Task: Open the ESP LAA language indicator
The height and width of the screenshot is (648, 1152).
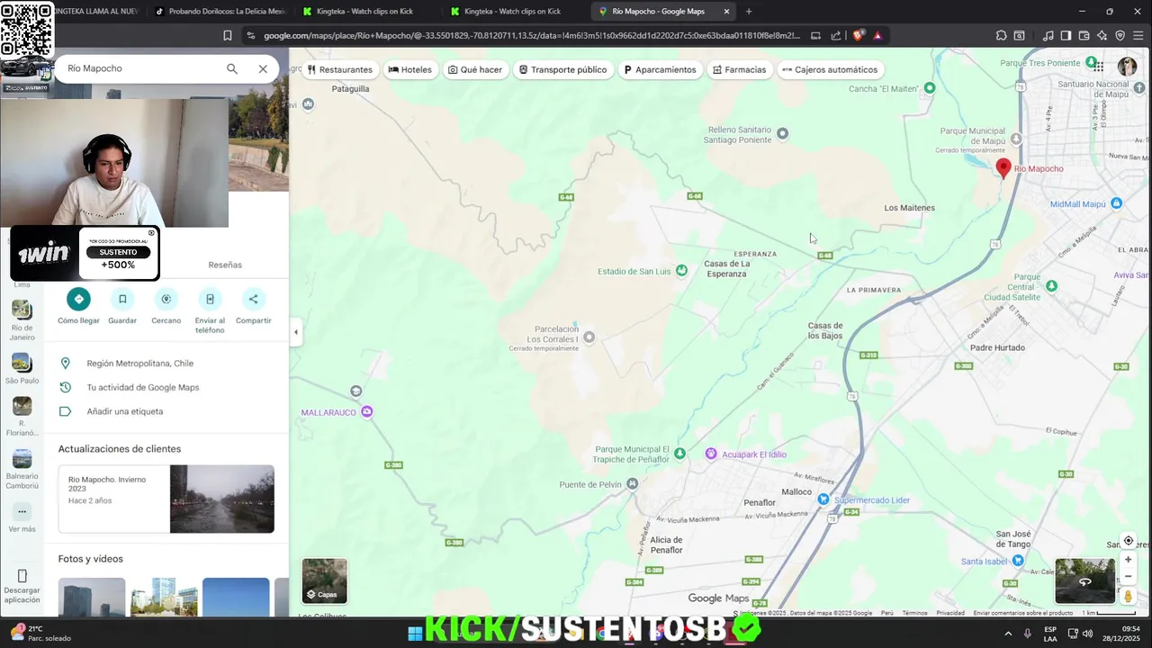Action: click(x=1050, y=634)
